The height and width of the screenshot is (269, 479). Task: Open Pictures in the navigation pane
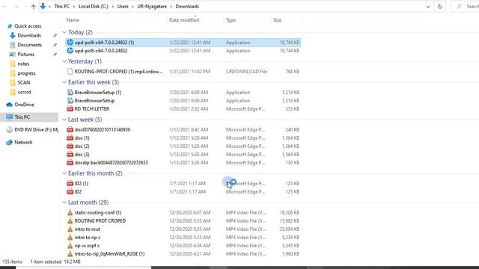pyautogui.click(x=26, y=55)
